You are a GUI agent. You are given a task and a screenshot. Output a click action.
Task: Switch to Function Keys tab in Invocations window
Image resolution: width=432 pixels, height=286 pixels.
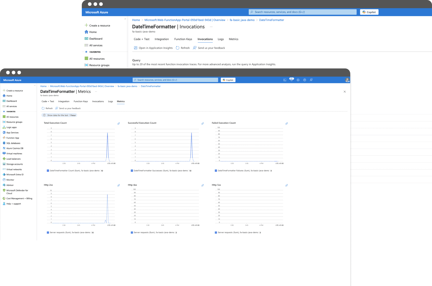pos(183,39)
